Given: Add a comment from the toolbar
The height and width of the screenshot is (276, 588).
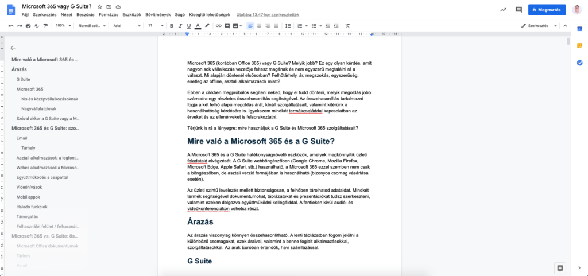Looking at the screenshot, I should click(x=227, y=26).
